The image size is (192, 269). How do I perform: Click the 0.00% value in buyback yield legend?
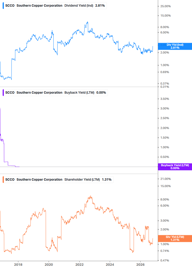[101, 93]
